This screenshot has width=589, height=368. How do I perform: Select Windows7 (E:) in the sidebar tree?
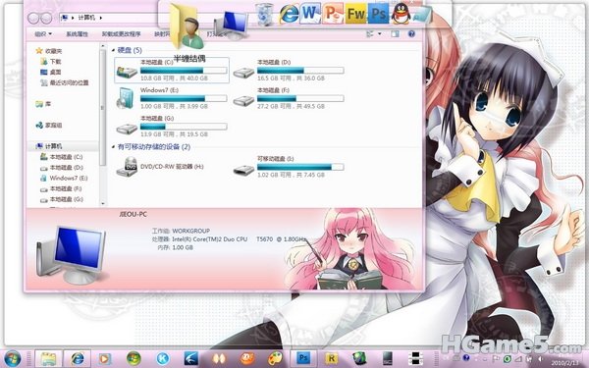64,178
